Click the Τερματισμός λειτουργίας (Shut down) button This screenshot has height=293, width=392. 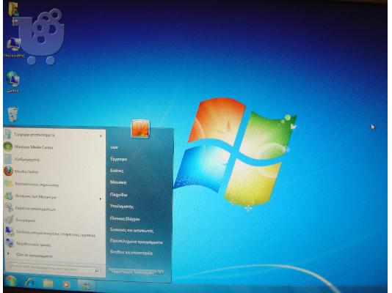pos(134,272)
